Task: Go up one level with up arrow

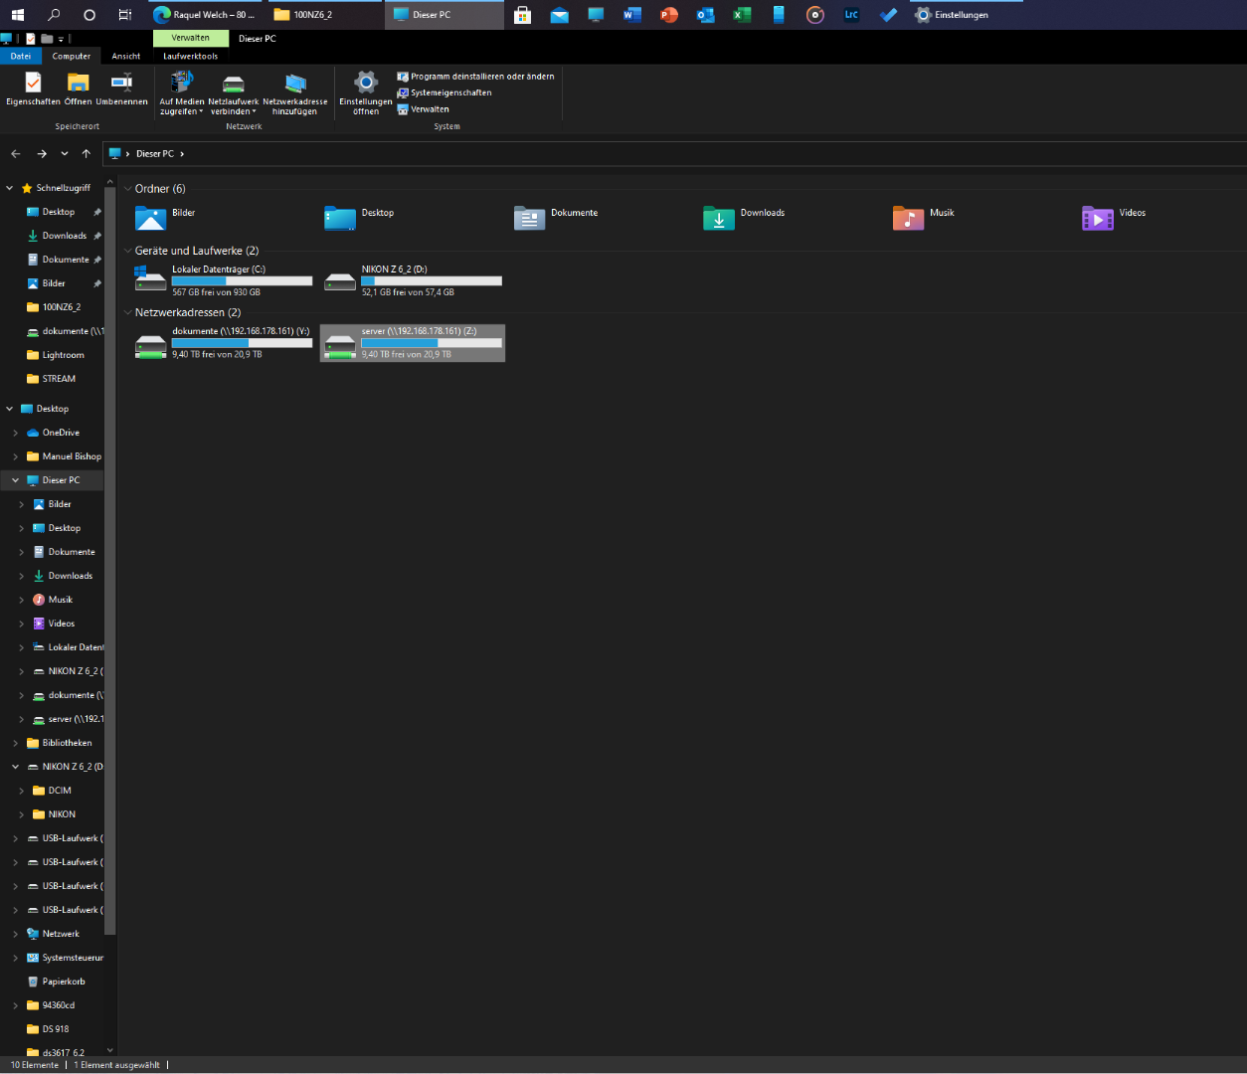Action: (x=87, y=154)
